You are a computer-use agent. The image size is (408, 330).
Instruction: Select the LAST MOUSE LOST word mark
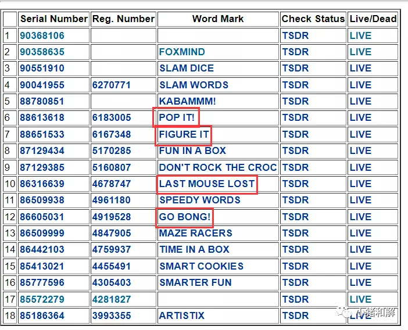207,184
